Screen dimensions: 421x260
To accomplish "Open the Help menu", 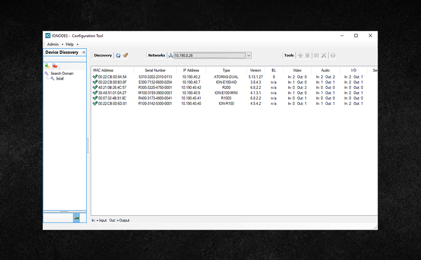I will click(x=71, y=44).
